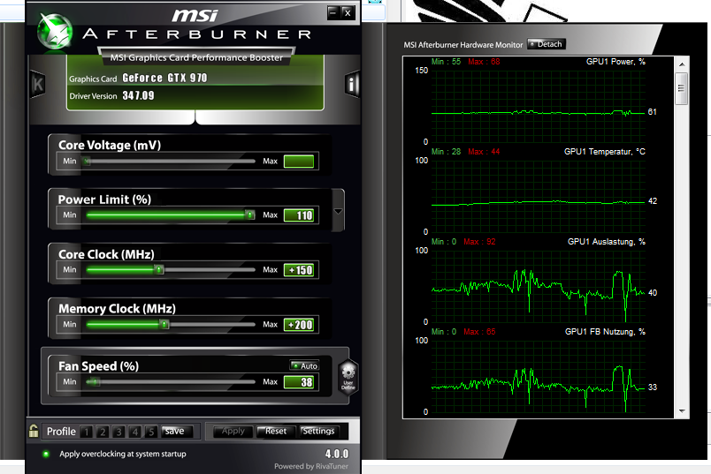Open the User Define fan settings
Screen dimensions: 711x474
click(x=348, y=377)
